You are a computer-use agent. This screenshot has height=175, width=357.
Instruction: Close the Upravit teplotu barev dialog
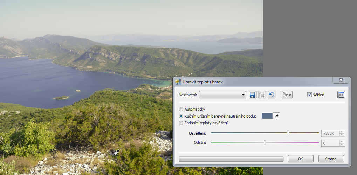click(341, 80)
